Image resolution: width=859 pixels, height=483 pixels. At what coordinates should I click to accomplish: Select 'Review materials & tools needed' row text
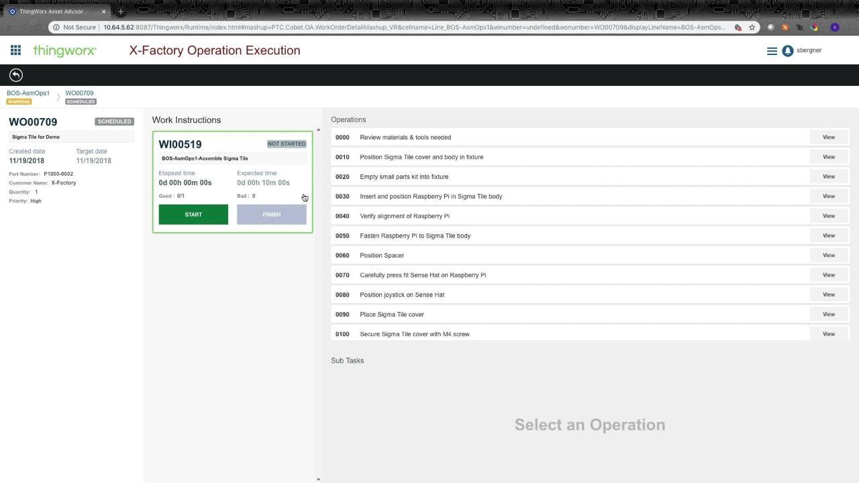[405, 138]
